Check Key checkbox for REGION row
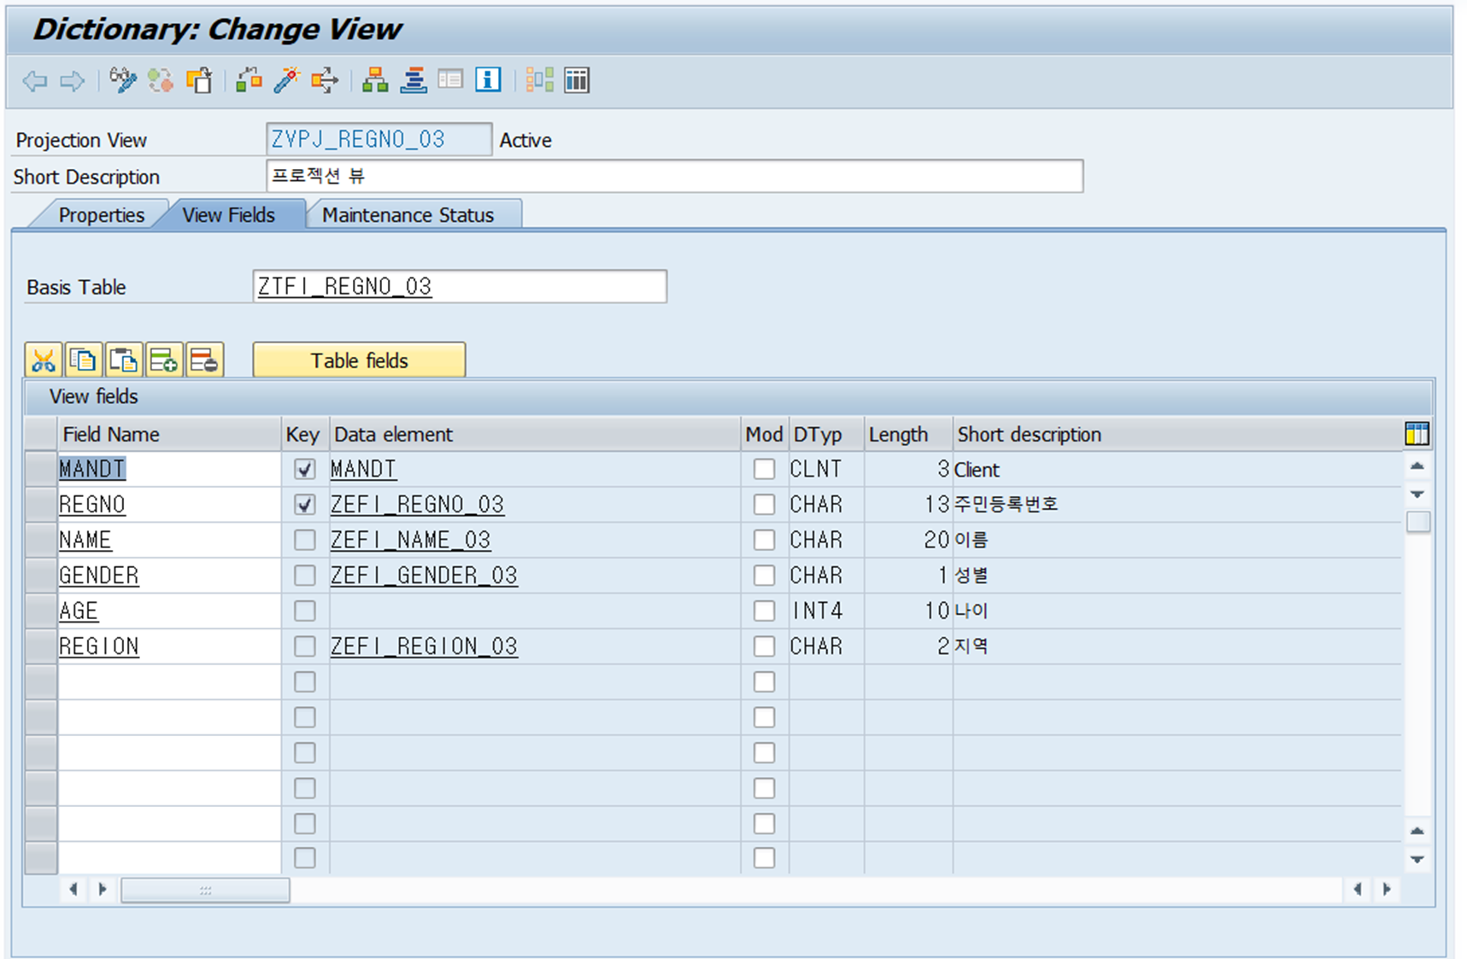The image size is (1467, 959). pyautogui.click(x=304, y=646)
